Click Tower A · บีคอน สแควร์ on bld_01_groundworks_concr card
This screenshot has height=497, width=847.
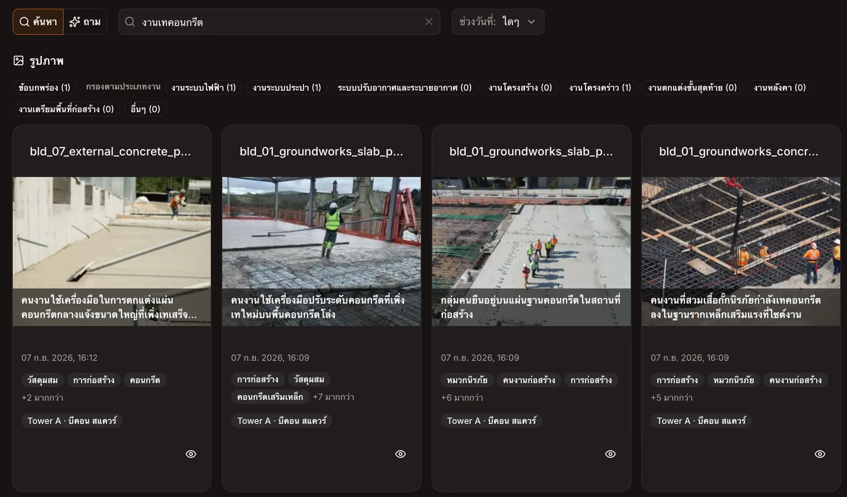(701, 421)
